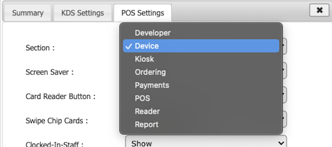Viewport: 332px width, 147px height.
Task: Select the POS Settings tab
Action: [142, 13]
